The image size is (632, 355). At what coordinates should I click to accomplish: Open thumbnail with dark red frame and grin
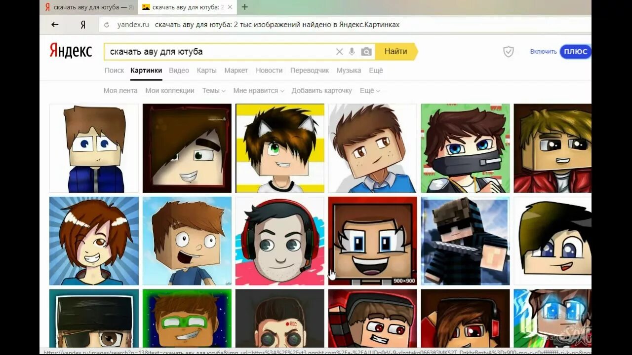tap(187, 148)
